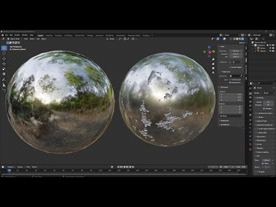276x207 pixels.
Task: Open the viewport Select menu
Action: click(32, 39)
